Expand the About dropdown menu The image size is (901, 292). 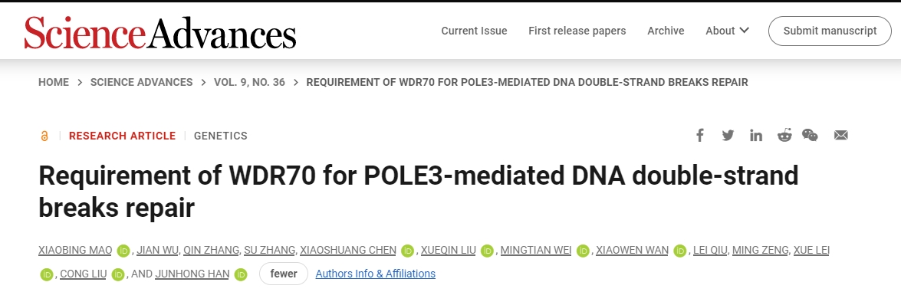727,31
